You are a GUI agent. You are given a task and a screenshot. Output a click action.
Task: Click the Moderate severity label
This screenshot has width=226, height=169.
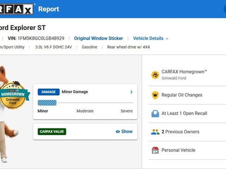[85, 111]
